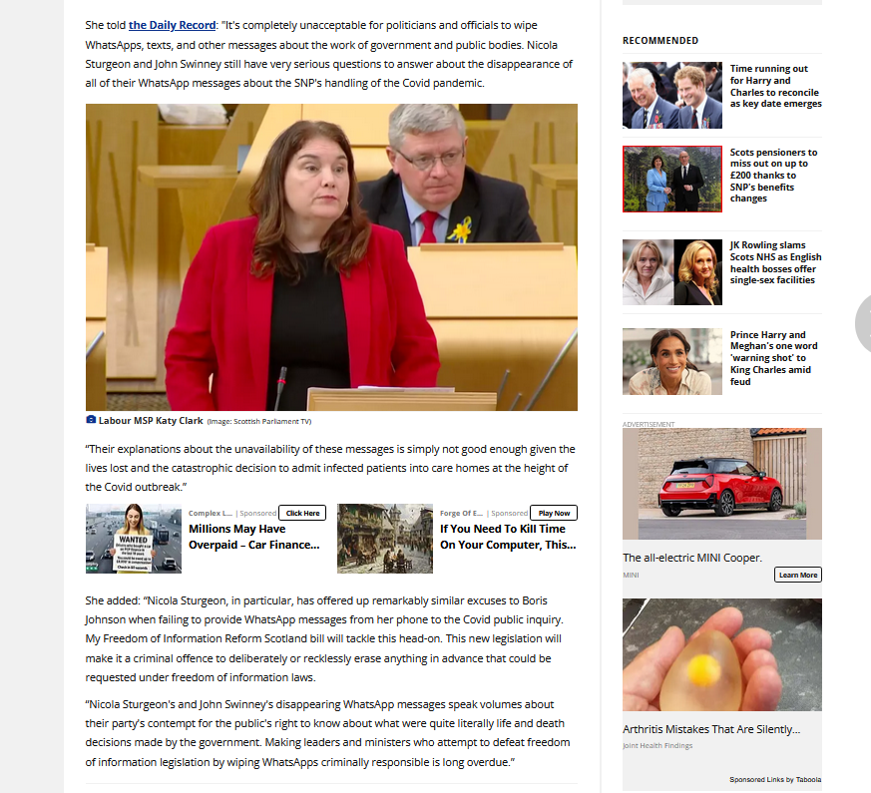Click the Joint Health Findings advertiser label
Screen dimensions: 871x793
point(657,746)
